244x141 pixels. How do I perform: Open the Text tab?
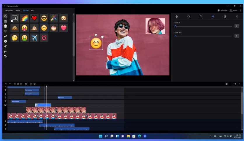click(32, 10)
